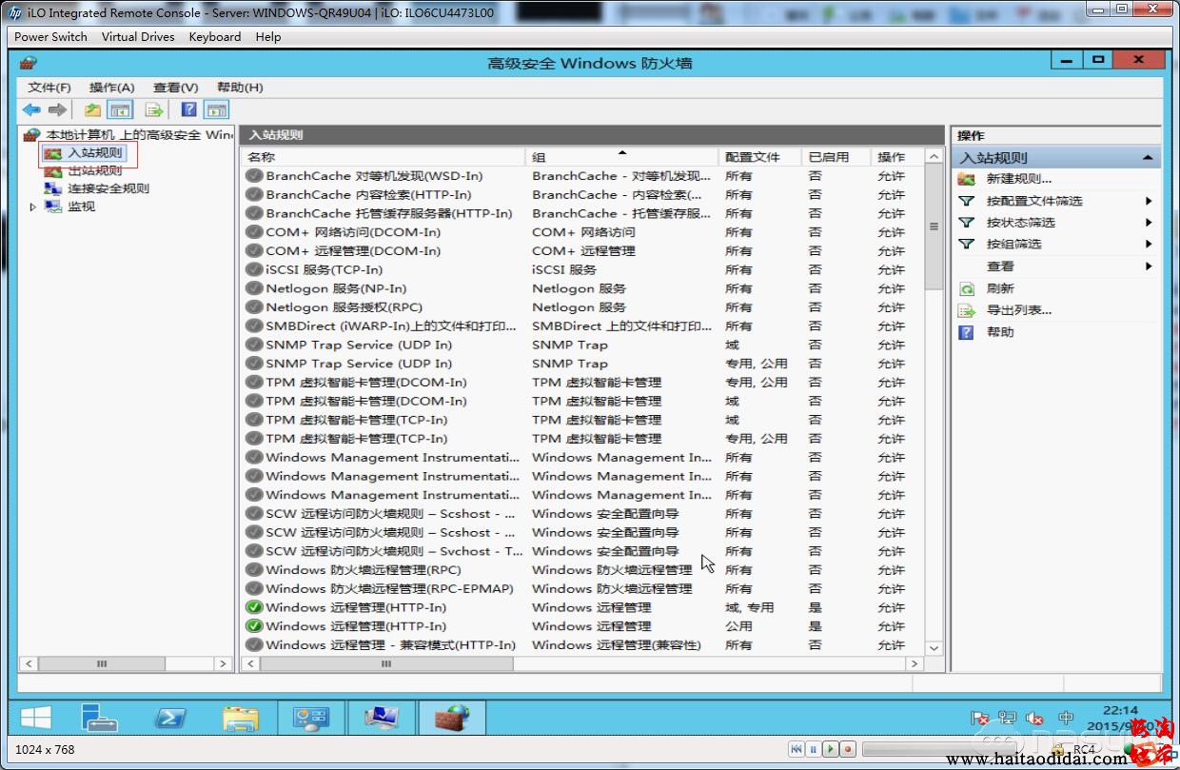Click the Windows Start button
The image size is (1180, 770).
[x=36, y=718]
